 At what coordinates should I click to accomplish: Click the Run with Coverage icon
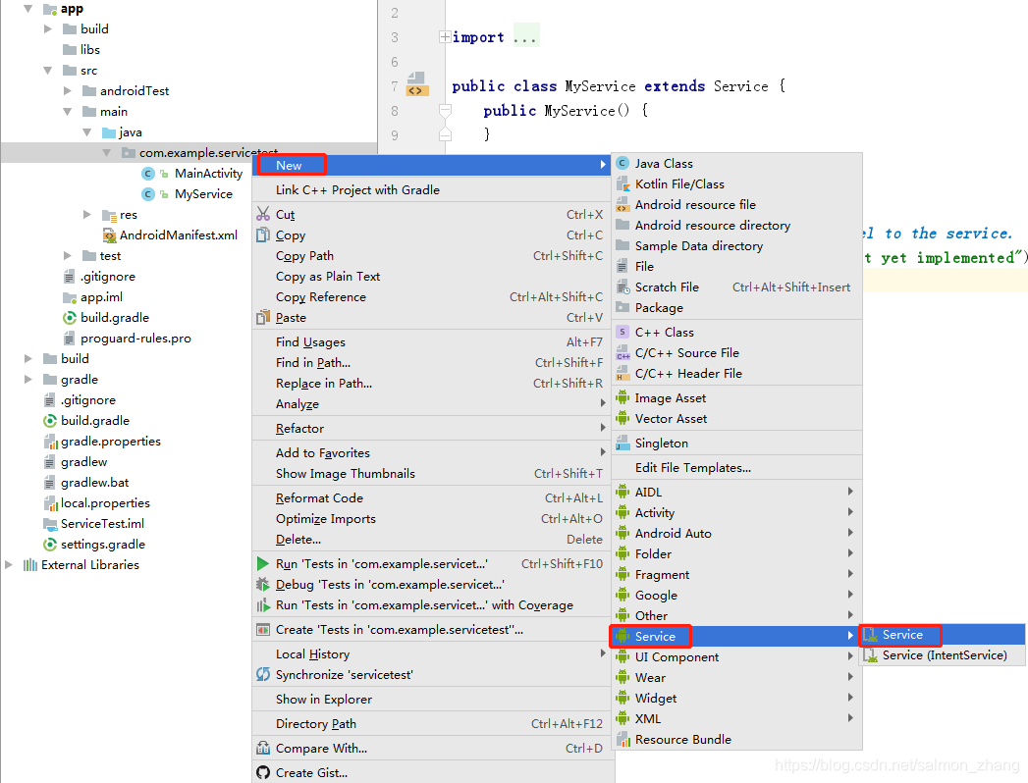pos(263,604)
